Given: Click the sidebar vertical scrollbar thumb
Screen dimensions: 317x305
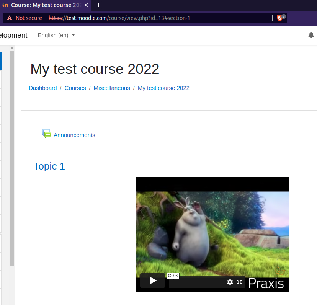Looking at the screenshot, I should [x=12, y=158].
